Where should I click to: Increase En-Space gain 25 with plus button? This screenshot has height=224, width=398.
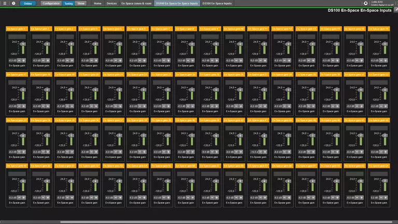217,106
